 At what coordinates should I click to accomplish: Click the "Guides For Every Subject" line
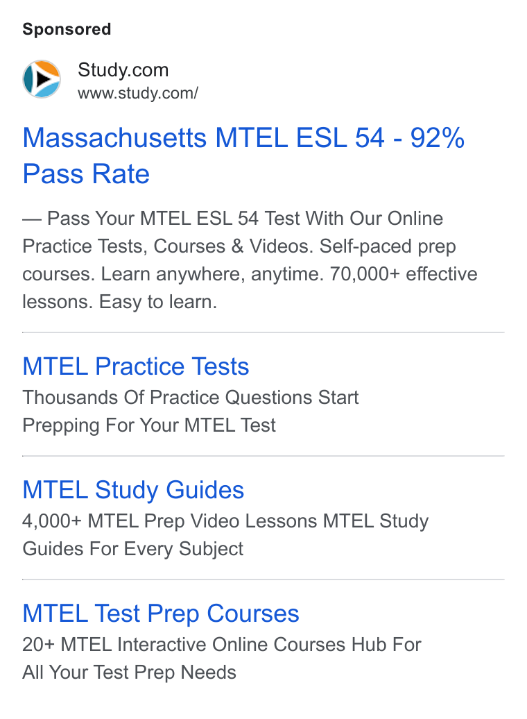point(133,548)
